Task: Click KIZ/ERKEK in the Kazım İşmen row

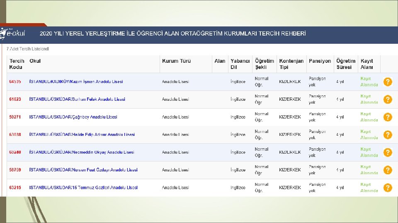Action: click(290, 82)
